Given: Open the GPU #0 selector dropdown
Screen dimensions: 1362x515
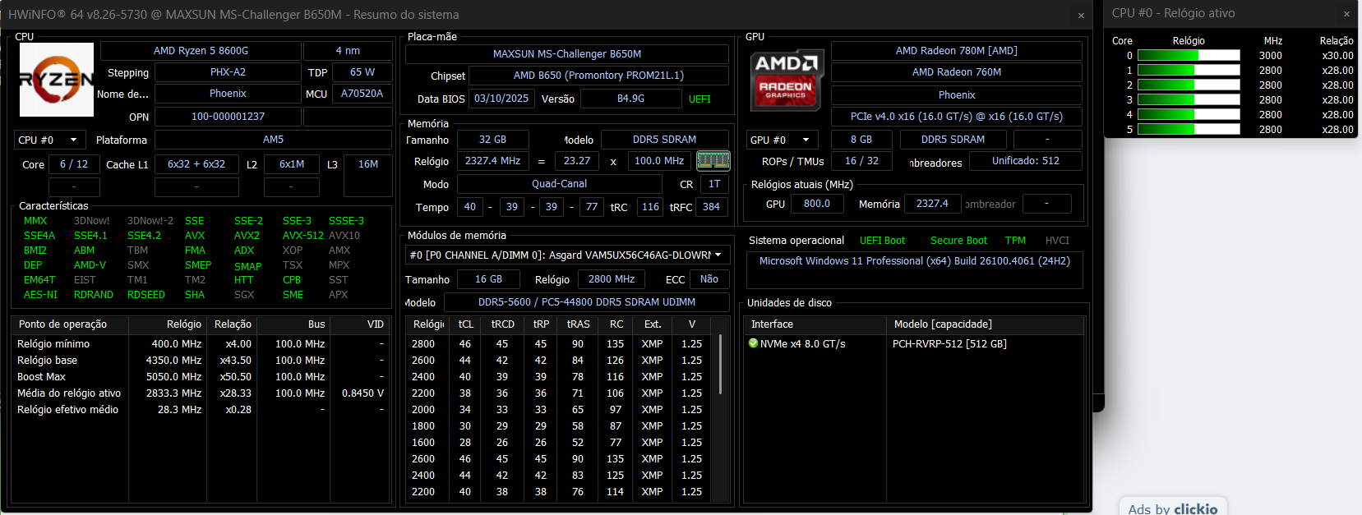Looking at the screenshot, I should coord(783,140).
